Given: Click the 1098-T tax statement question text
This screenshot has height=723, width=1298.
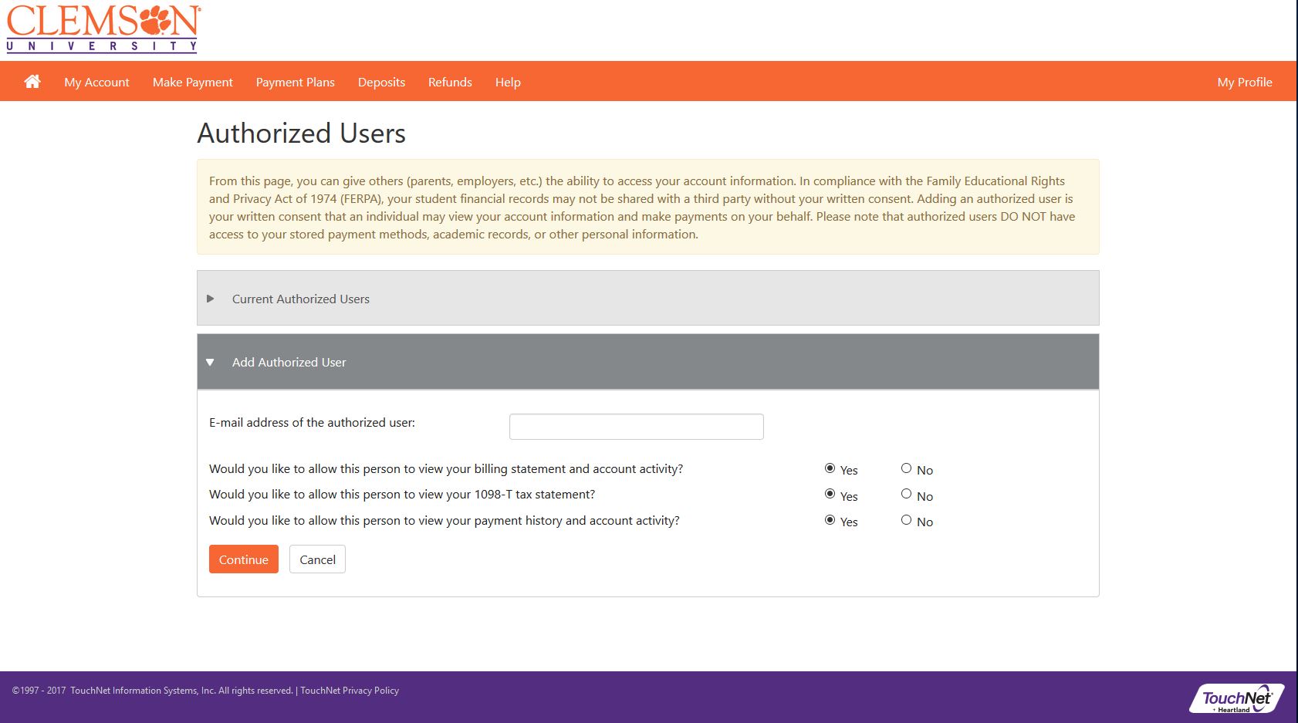Looking at the screenshot, I should pyautogui.click(x=402, y=495).
